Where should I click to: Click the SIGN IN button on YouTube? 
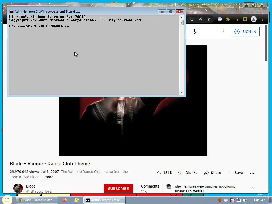coord(245,32)
